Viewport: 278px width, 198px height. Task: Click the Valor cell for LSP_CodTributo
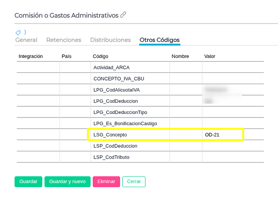pos(233,157)
